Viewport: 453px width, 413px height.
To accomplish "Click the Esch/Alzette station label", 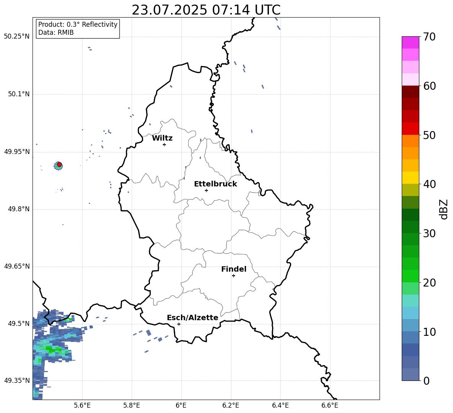I will point(192,317).
